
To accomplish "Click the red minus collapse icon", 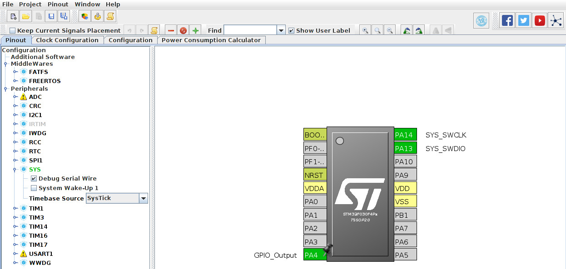I will (171, 31).
